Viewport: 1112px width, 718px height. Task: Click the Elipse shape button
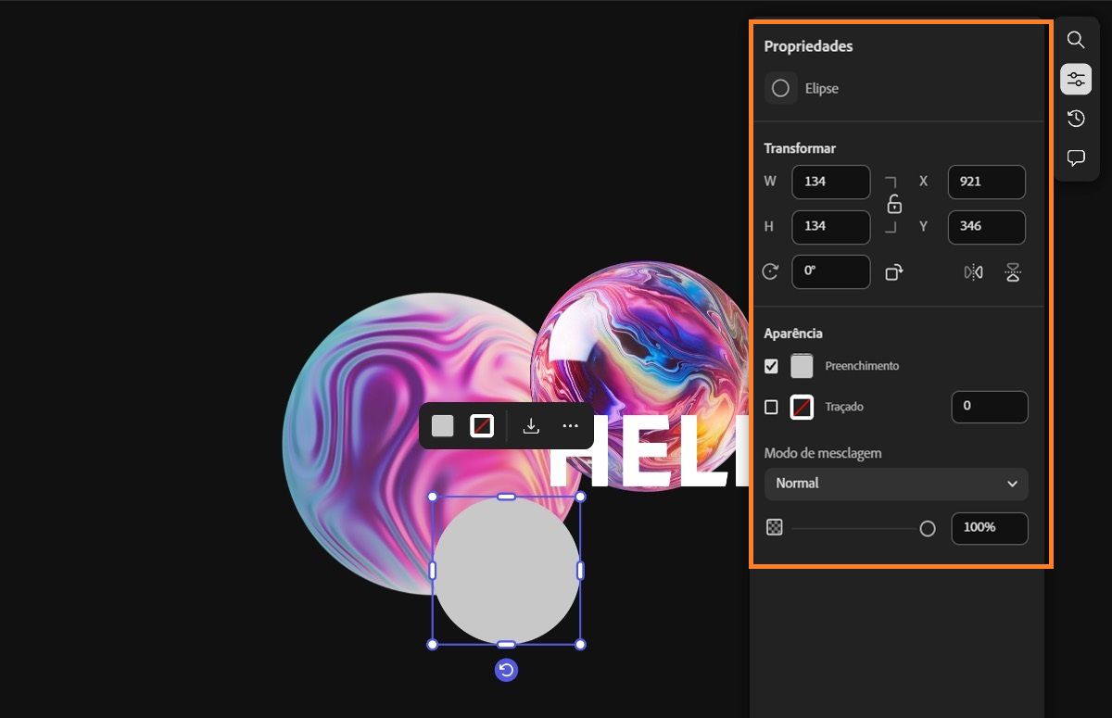(x=780, y=88)
